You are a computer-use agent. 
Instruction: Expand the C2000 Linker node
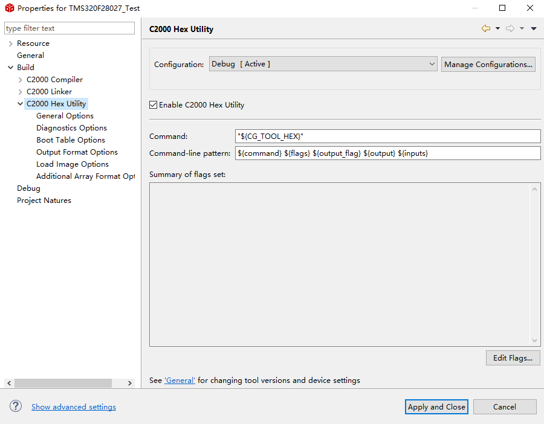coord(20,92)
